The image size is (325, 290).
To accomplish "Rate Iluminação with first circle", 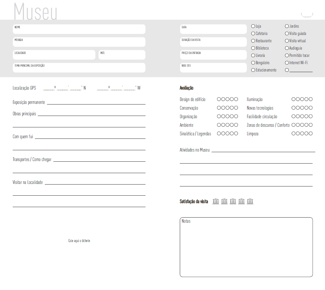I will click(294, 99).
